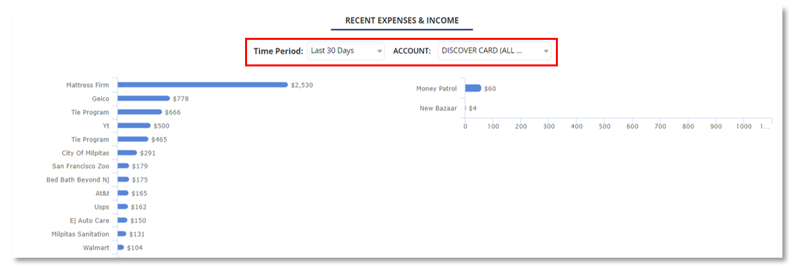Click the $60 income value
This screenshot has height=265, width=789.
[x=489, y=88]
